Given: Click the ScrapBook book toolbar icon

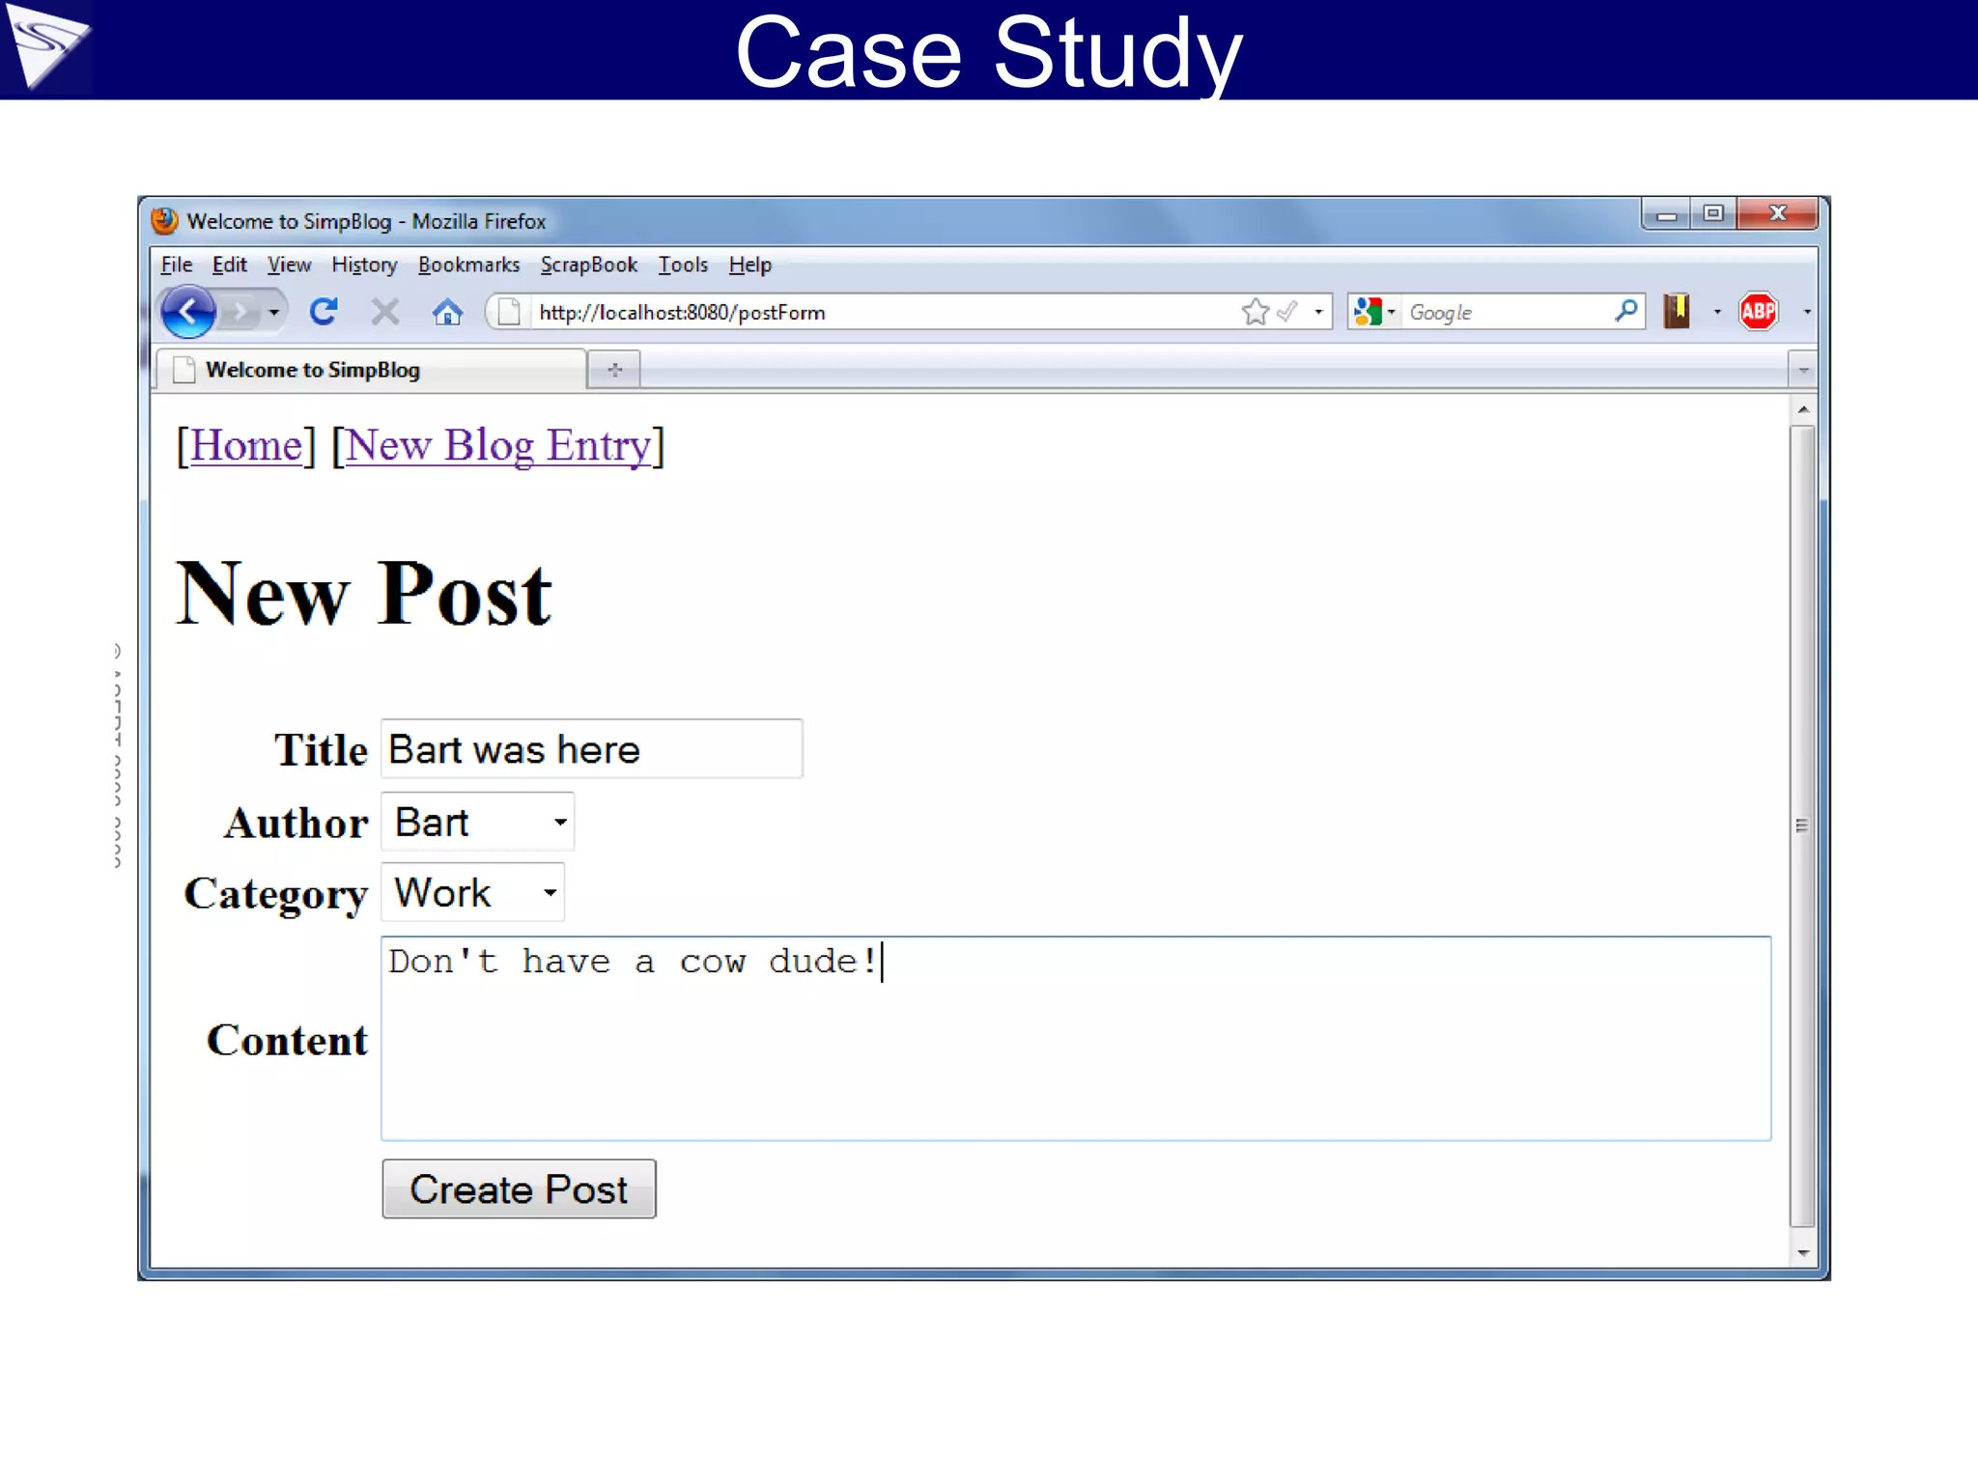Looking at the screenshot, I should pos(1677,311).
